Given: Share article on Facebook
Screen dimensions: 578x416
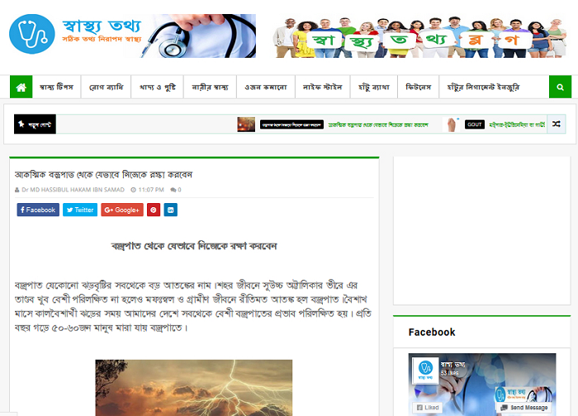Looking at the screenshot, I should coord(38,210).
